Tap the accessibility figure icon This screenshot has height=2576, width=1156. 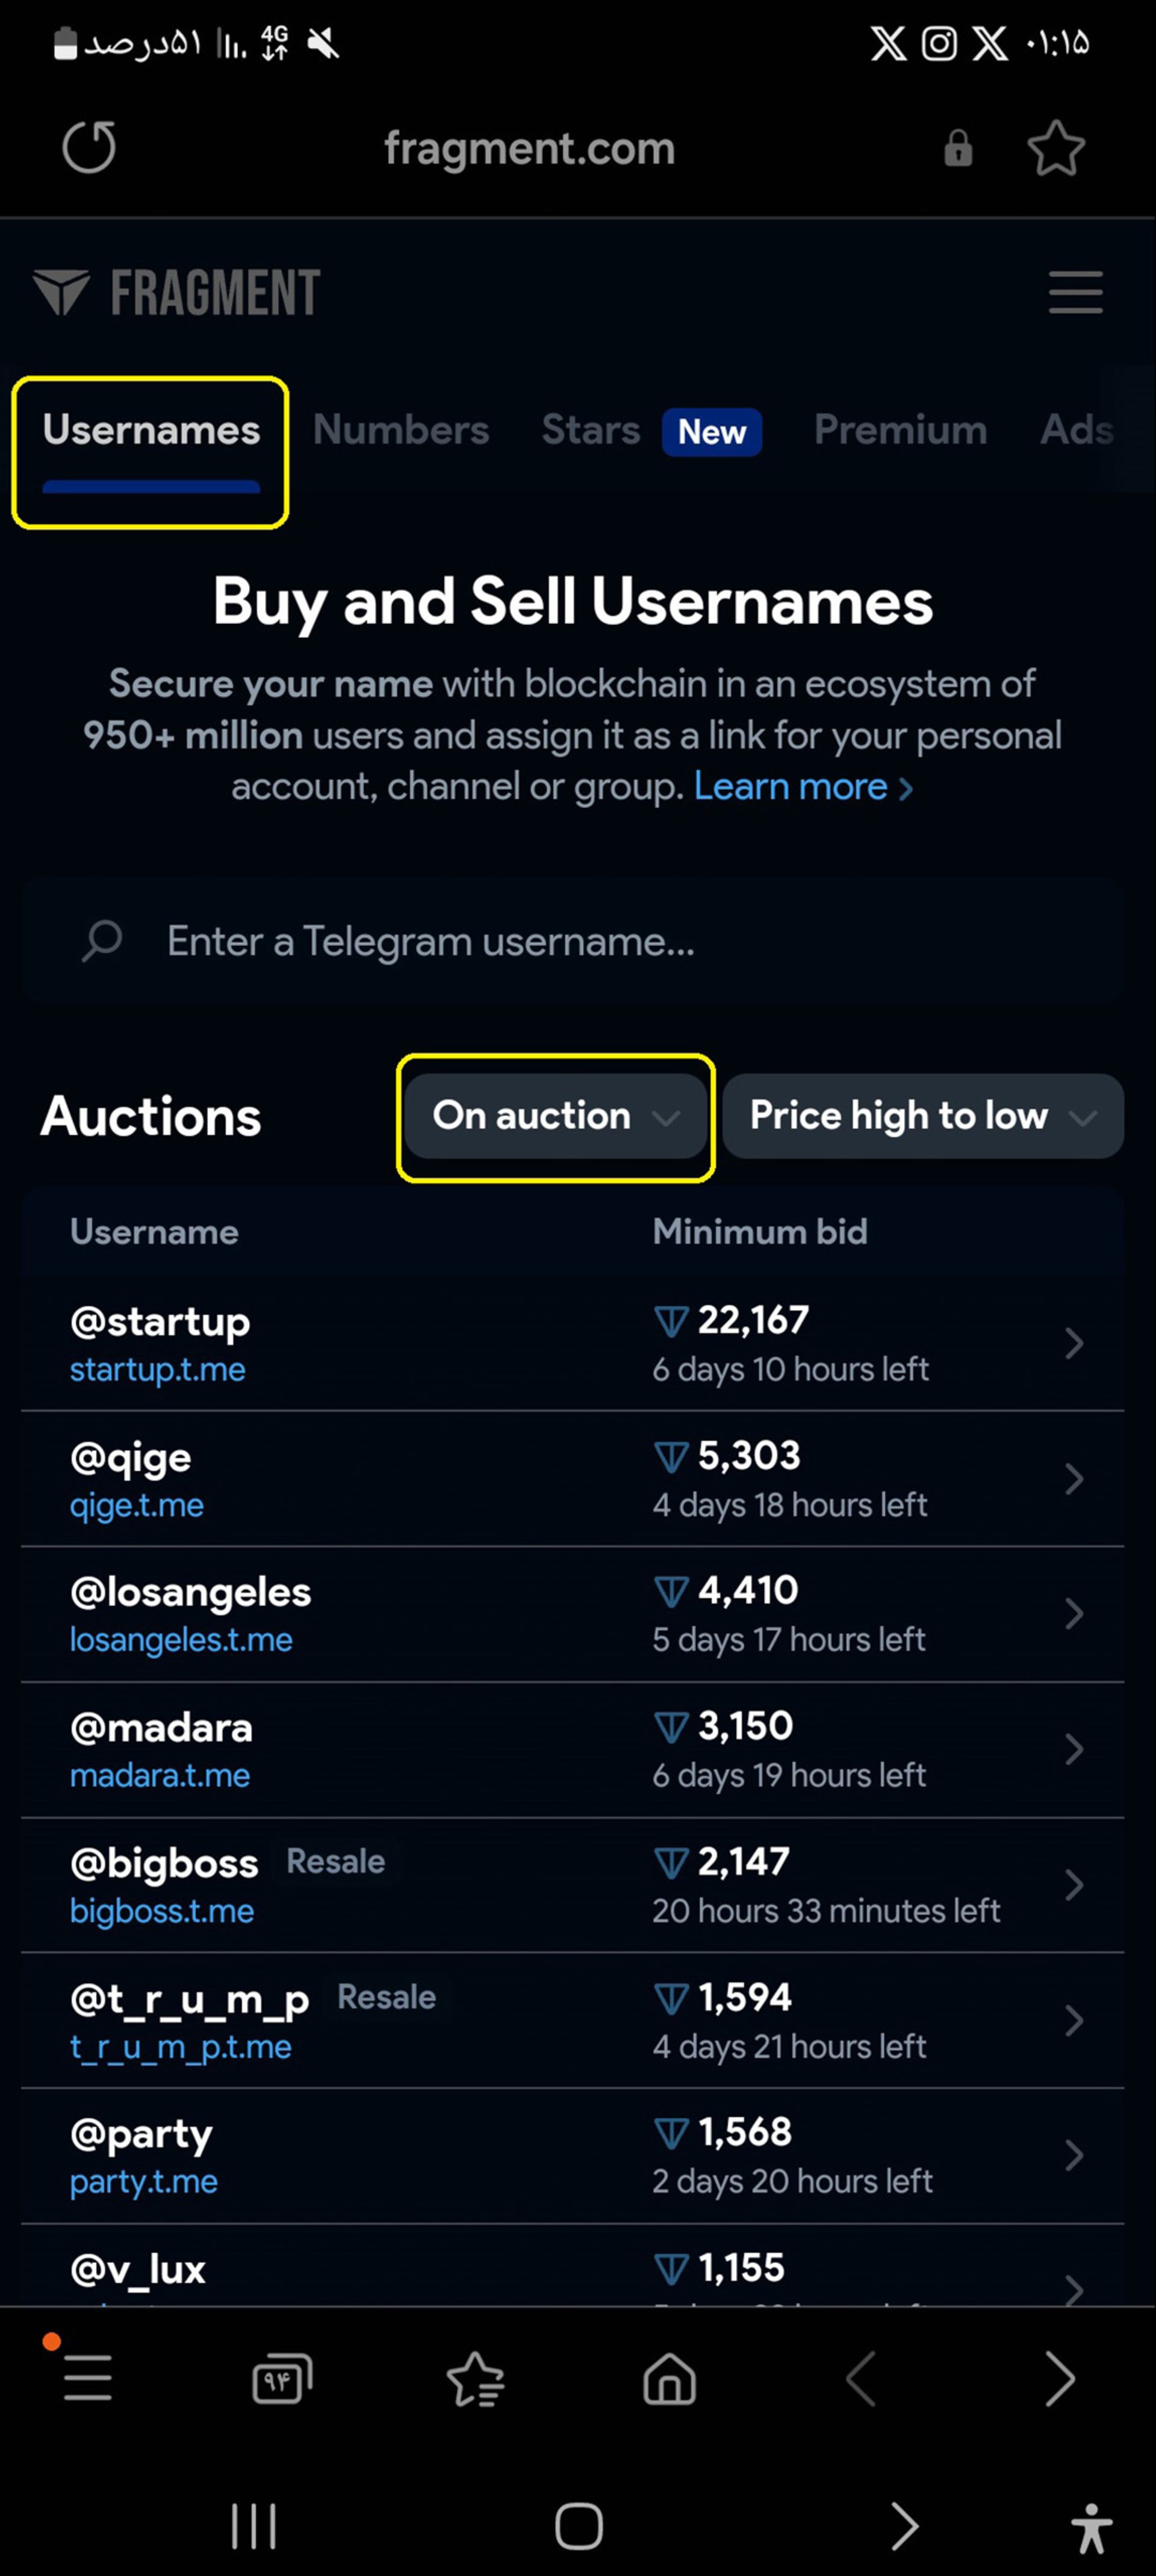point(1091,2528)
